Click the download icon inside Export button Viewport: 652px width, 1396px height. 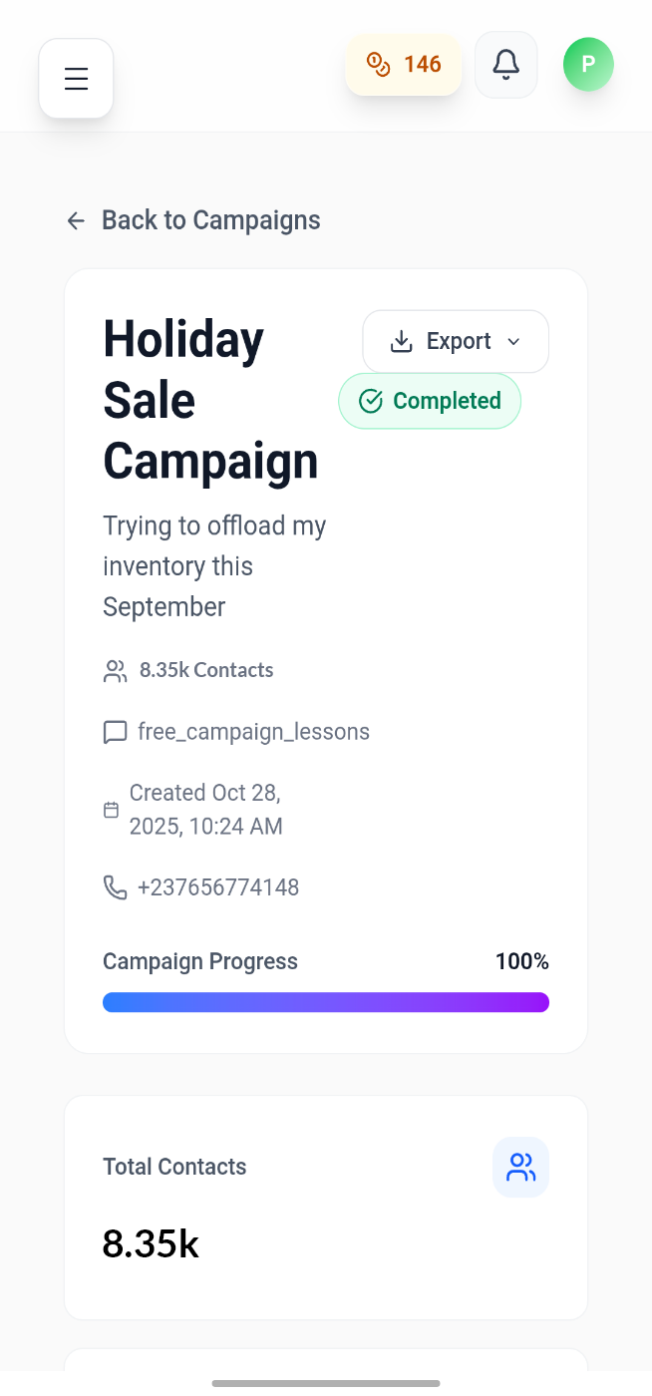coord(402,341)
